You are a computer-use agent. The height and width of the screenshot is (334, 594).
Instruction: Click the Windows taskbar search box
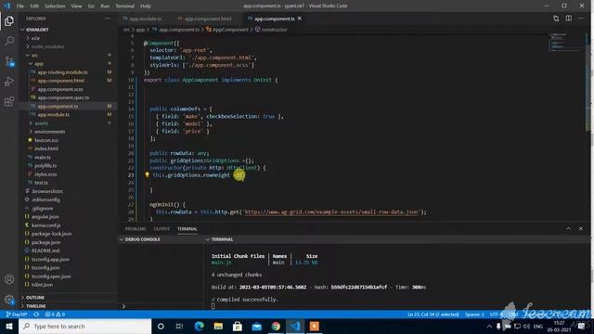point(85,326)
